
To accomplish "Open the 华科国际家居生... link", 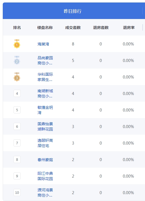I will (45, 77).
